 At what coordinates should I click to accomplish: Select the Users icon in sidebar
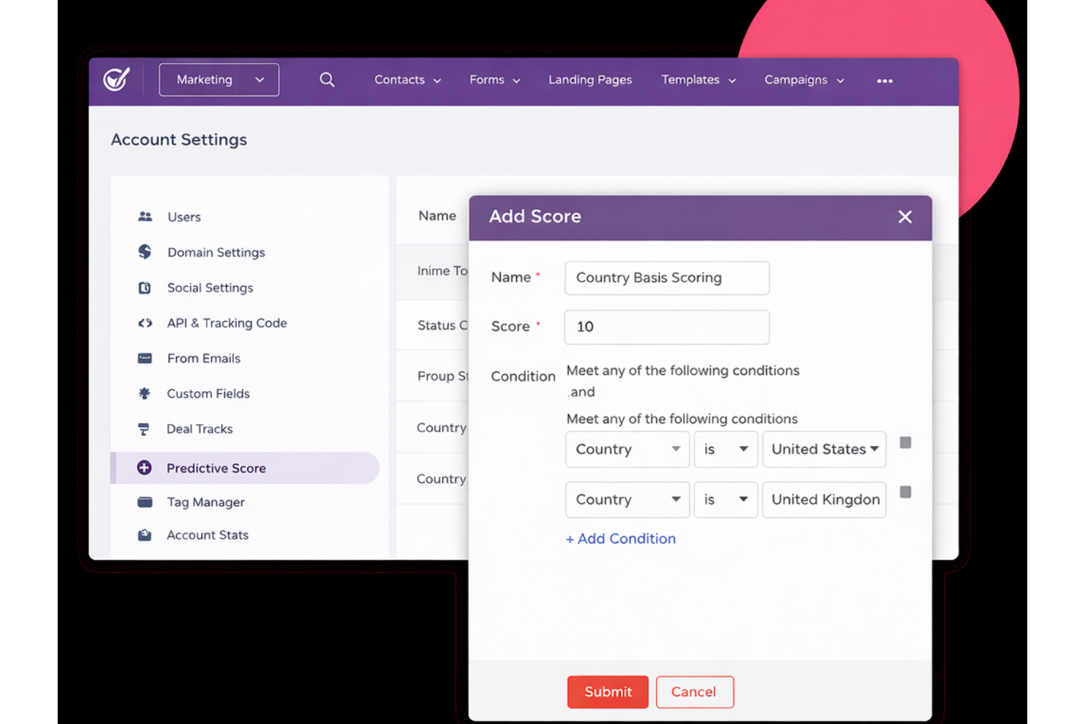144,216
